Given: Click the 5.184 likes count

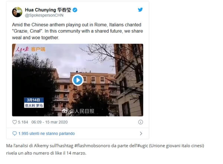Looking at the screenshot, I should (x=23, y=122).
